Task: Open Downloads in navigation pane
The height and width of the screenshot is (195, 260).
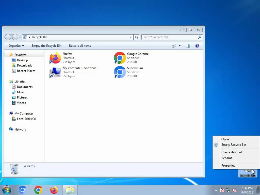Action: [x=24, y=66]
